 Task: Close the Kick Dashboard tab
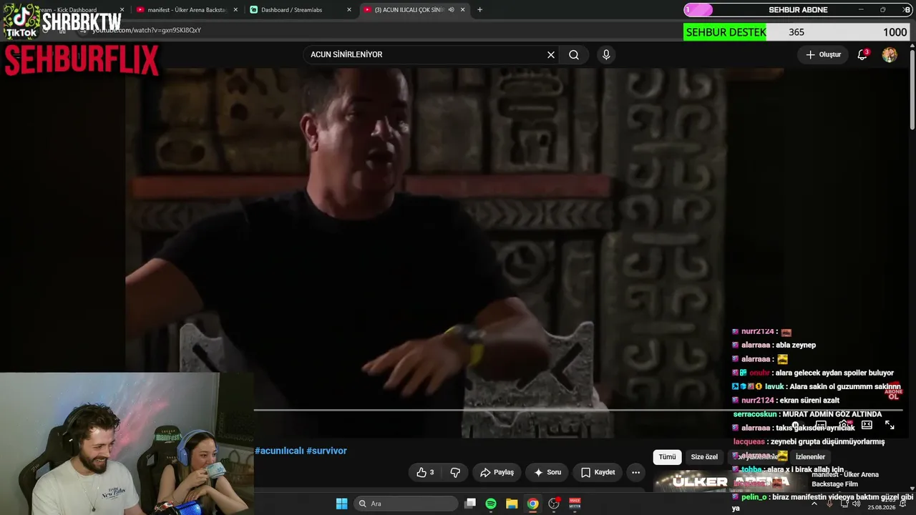(x=122, y=10)
